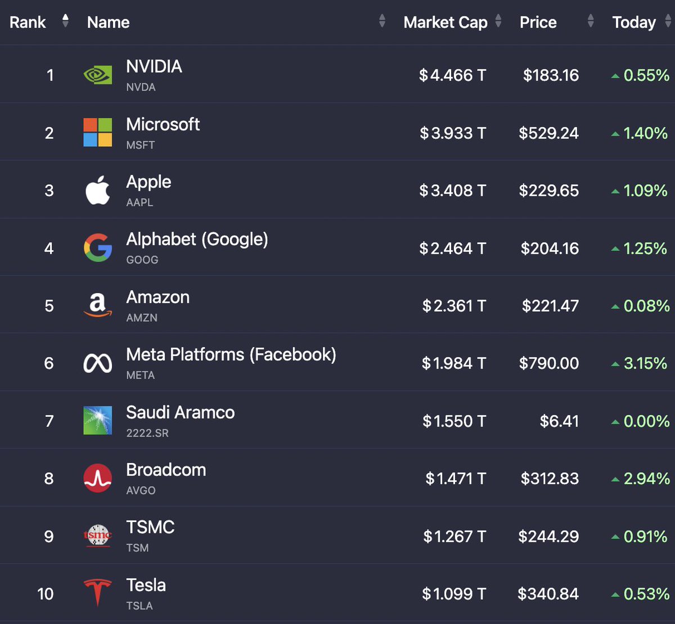
Task: Sort by Market Cap arrows
Action: pyautogui.click(x=498, y=22)
